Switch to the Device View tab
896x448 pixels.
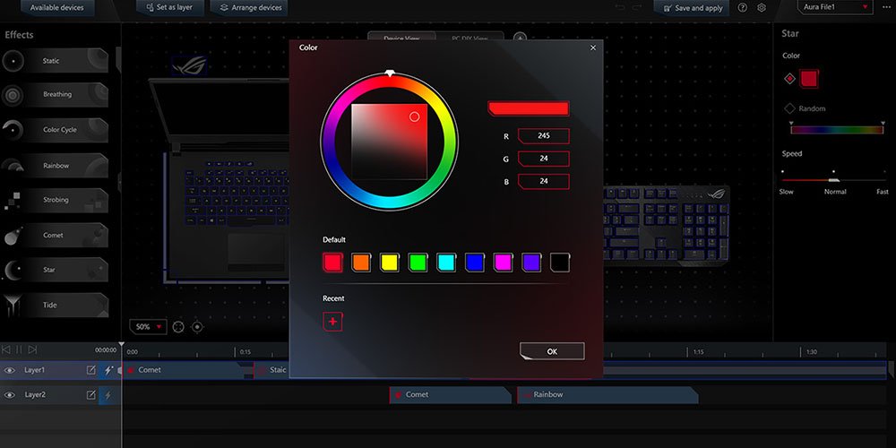click(401, 39)
